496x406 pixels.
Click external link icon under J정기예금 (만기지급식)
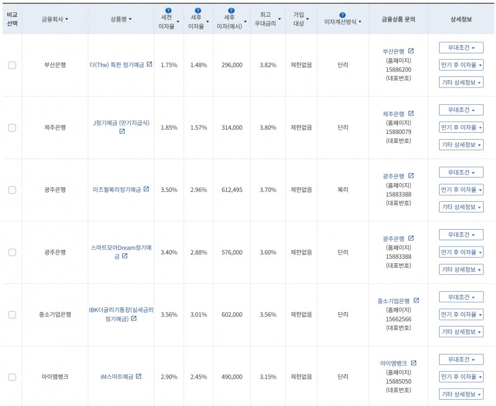coord(122,132)
